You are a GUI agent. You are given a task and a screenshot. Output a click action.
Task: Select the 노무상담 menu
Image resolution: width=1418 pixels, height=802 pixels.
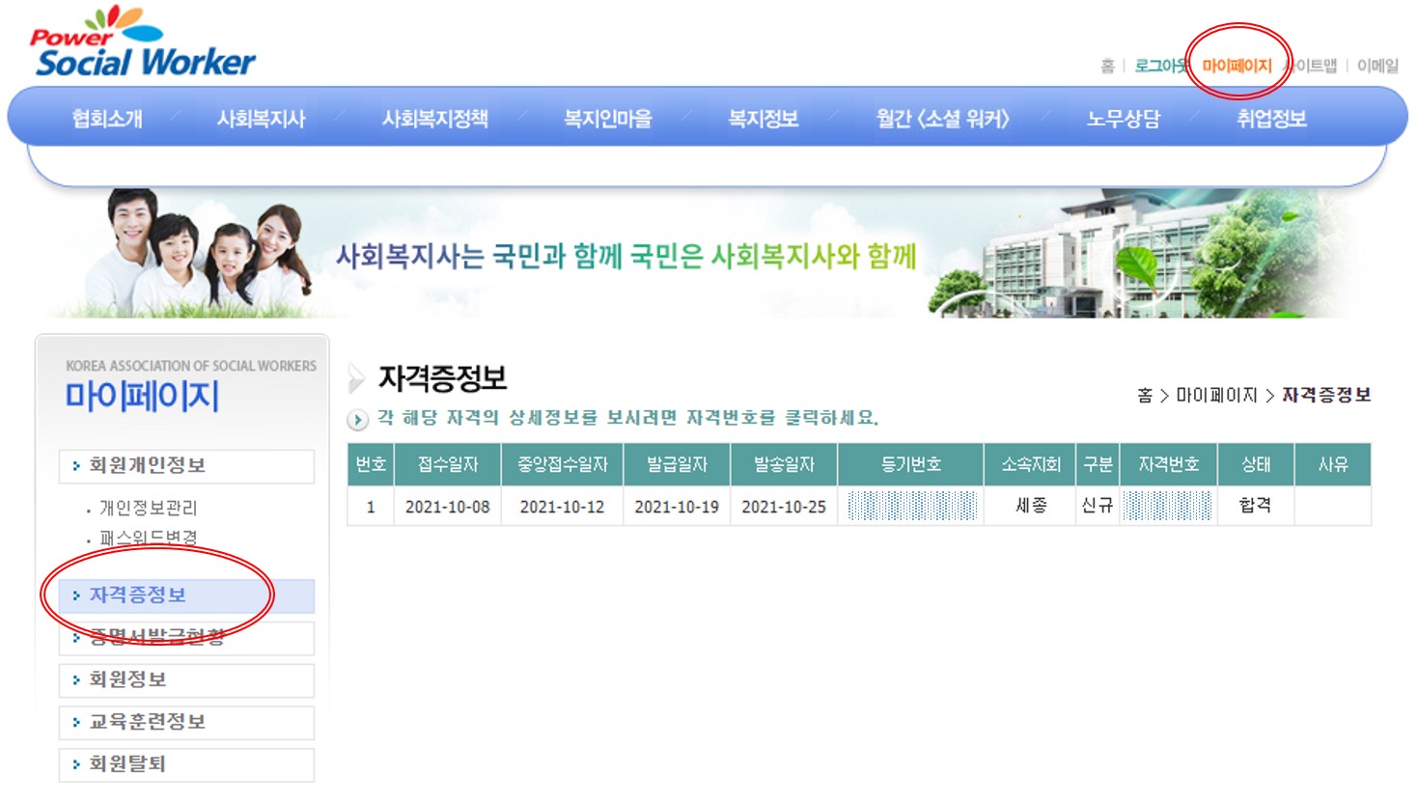pos(1124,119)
